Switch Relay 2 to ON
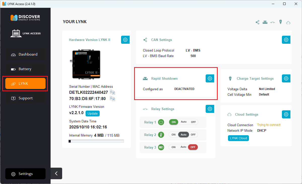Image resolution: width=302 pixels, height=184 pixels. click(173, 135)
